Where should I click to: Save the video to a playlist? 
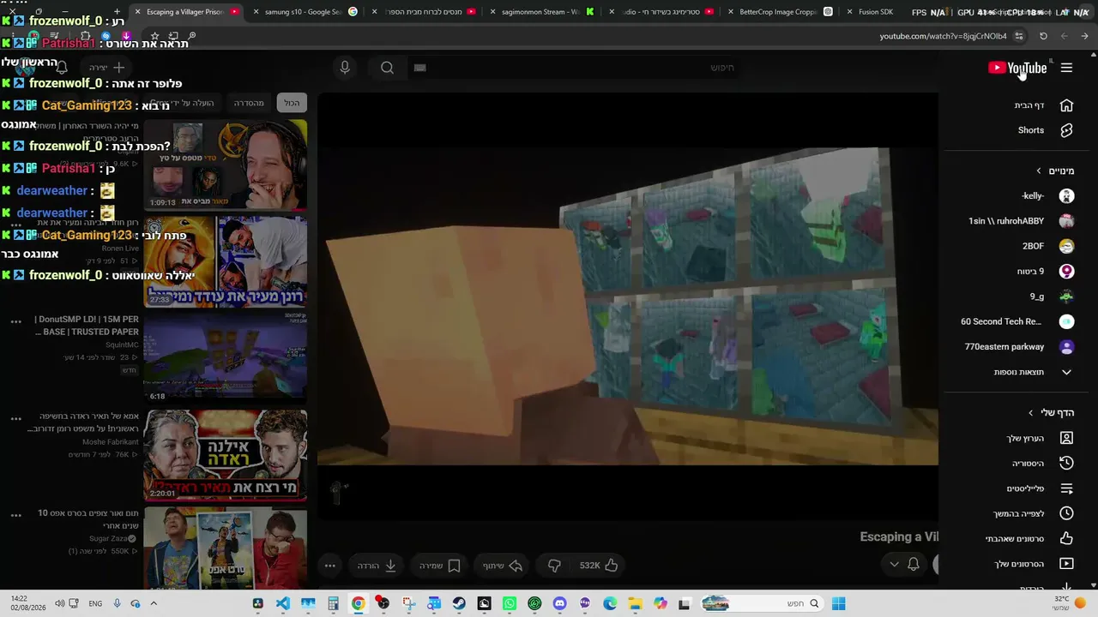pyautogui.click(x=440, y=566)
